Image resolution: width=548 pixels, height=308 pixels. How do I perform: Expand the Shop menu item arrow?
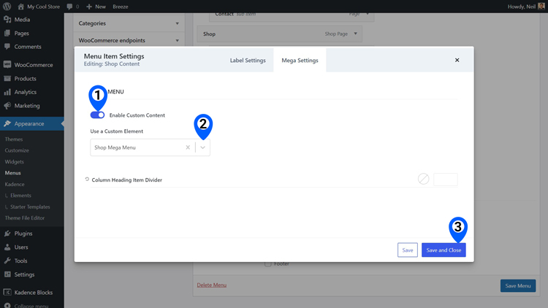click(355, 34)
